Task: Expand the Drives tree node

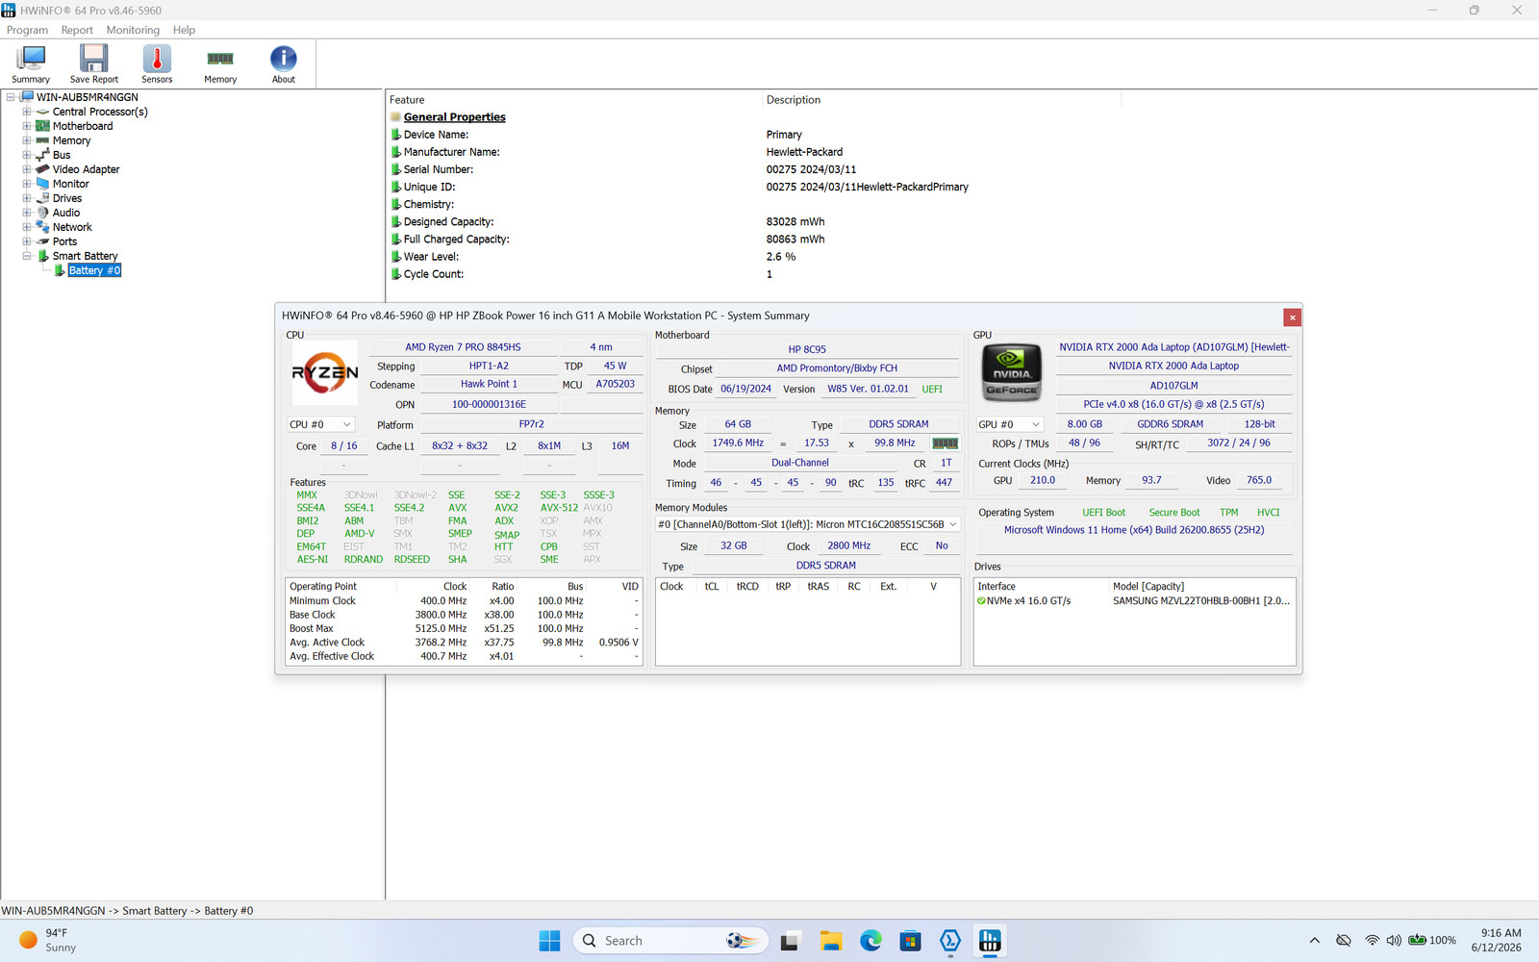Action: click(27, 198)
